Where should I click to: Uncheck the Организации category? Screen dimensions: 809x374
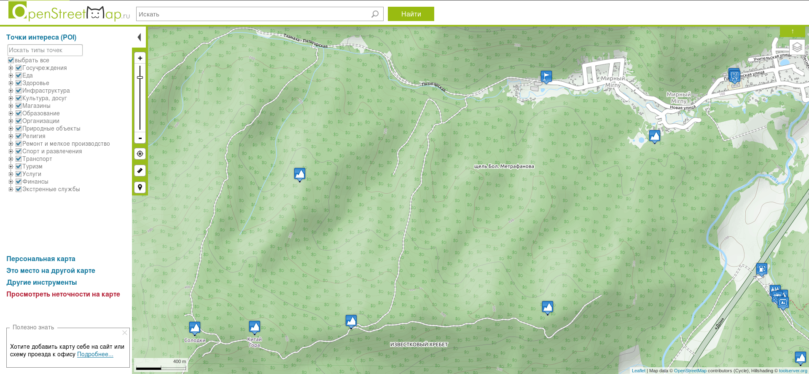click(x=19, y=121)
